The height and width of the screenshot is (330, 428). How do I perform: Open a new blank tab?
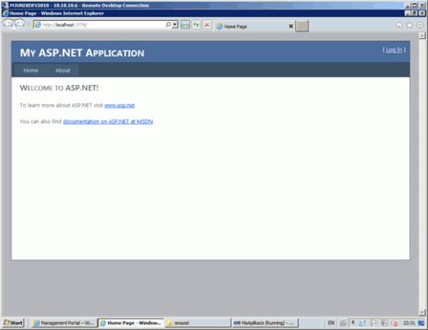[x=302, y=26]
